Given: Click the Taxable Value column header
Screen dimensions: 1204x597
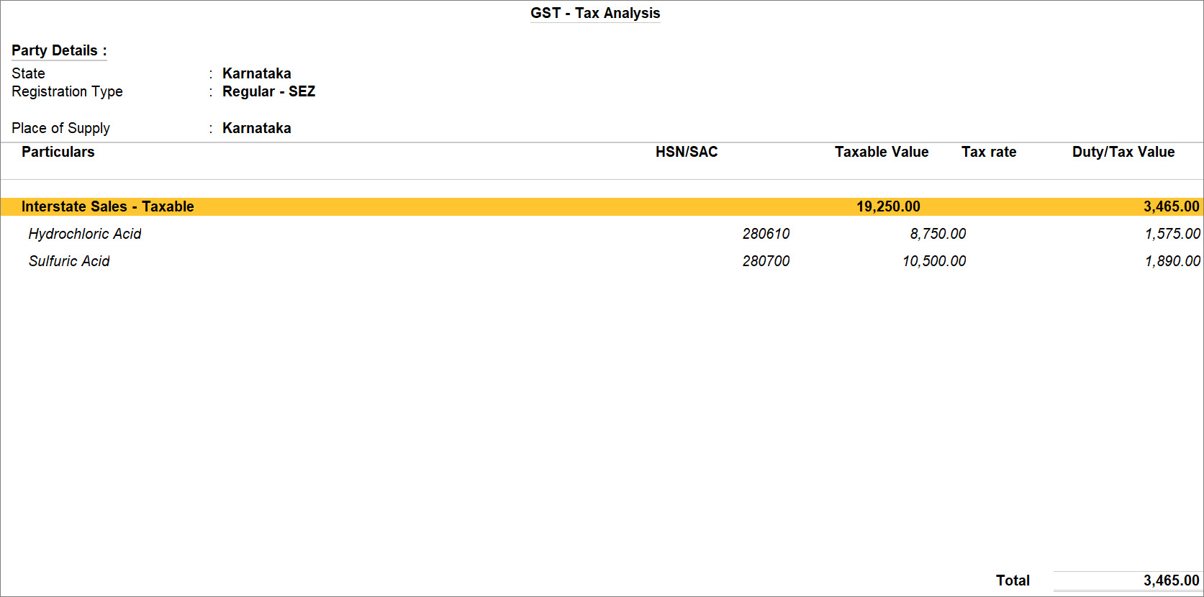Looking at the screenshot, I should [882, 152].
